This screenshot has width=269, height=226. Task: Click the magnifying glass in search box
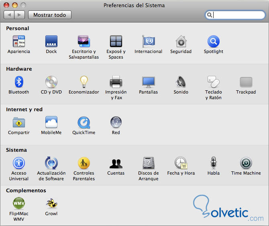[209, 15]
